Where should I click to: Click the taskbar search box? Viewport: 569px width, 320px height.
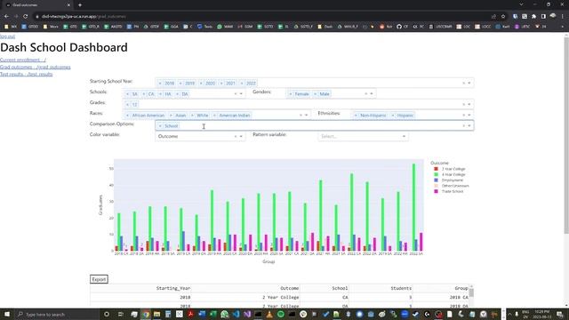coord(57,314)
